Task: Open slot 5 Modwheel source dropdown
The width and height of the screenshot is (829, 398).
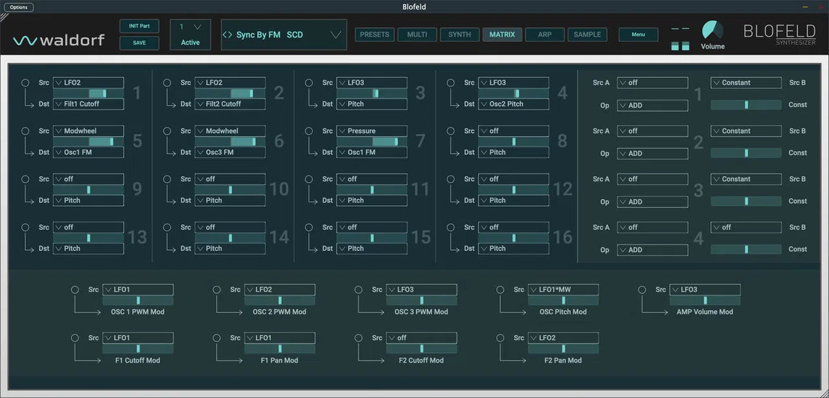Action: click(x=88, y=131)
